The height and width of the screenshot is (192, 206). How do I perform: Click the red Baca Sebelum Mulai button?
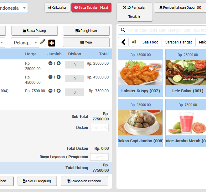point(91,8)
